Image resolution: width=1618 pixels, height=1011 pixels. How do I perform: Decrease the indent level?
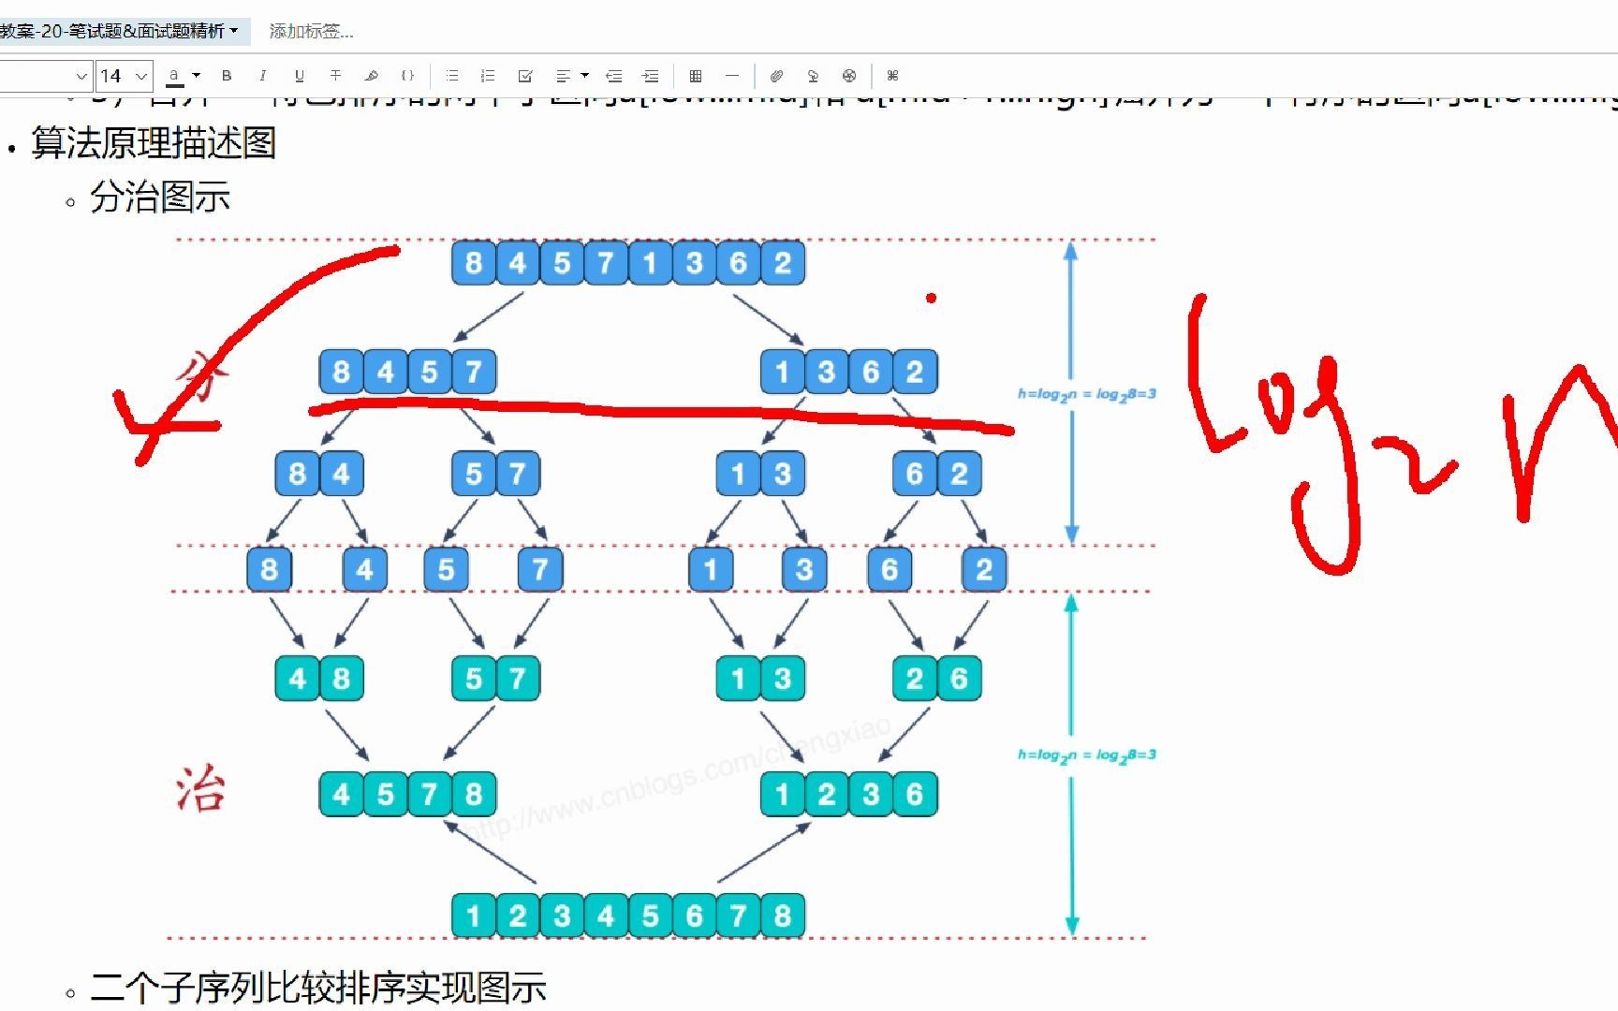[614, 76]
